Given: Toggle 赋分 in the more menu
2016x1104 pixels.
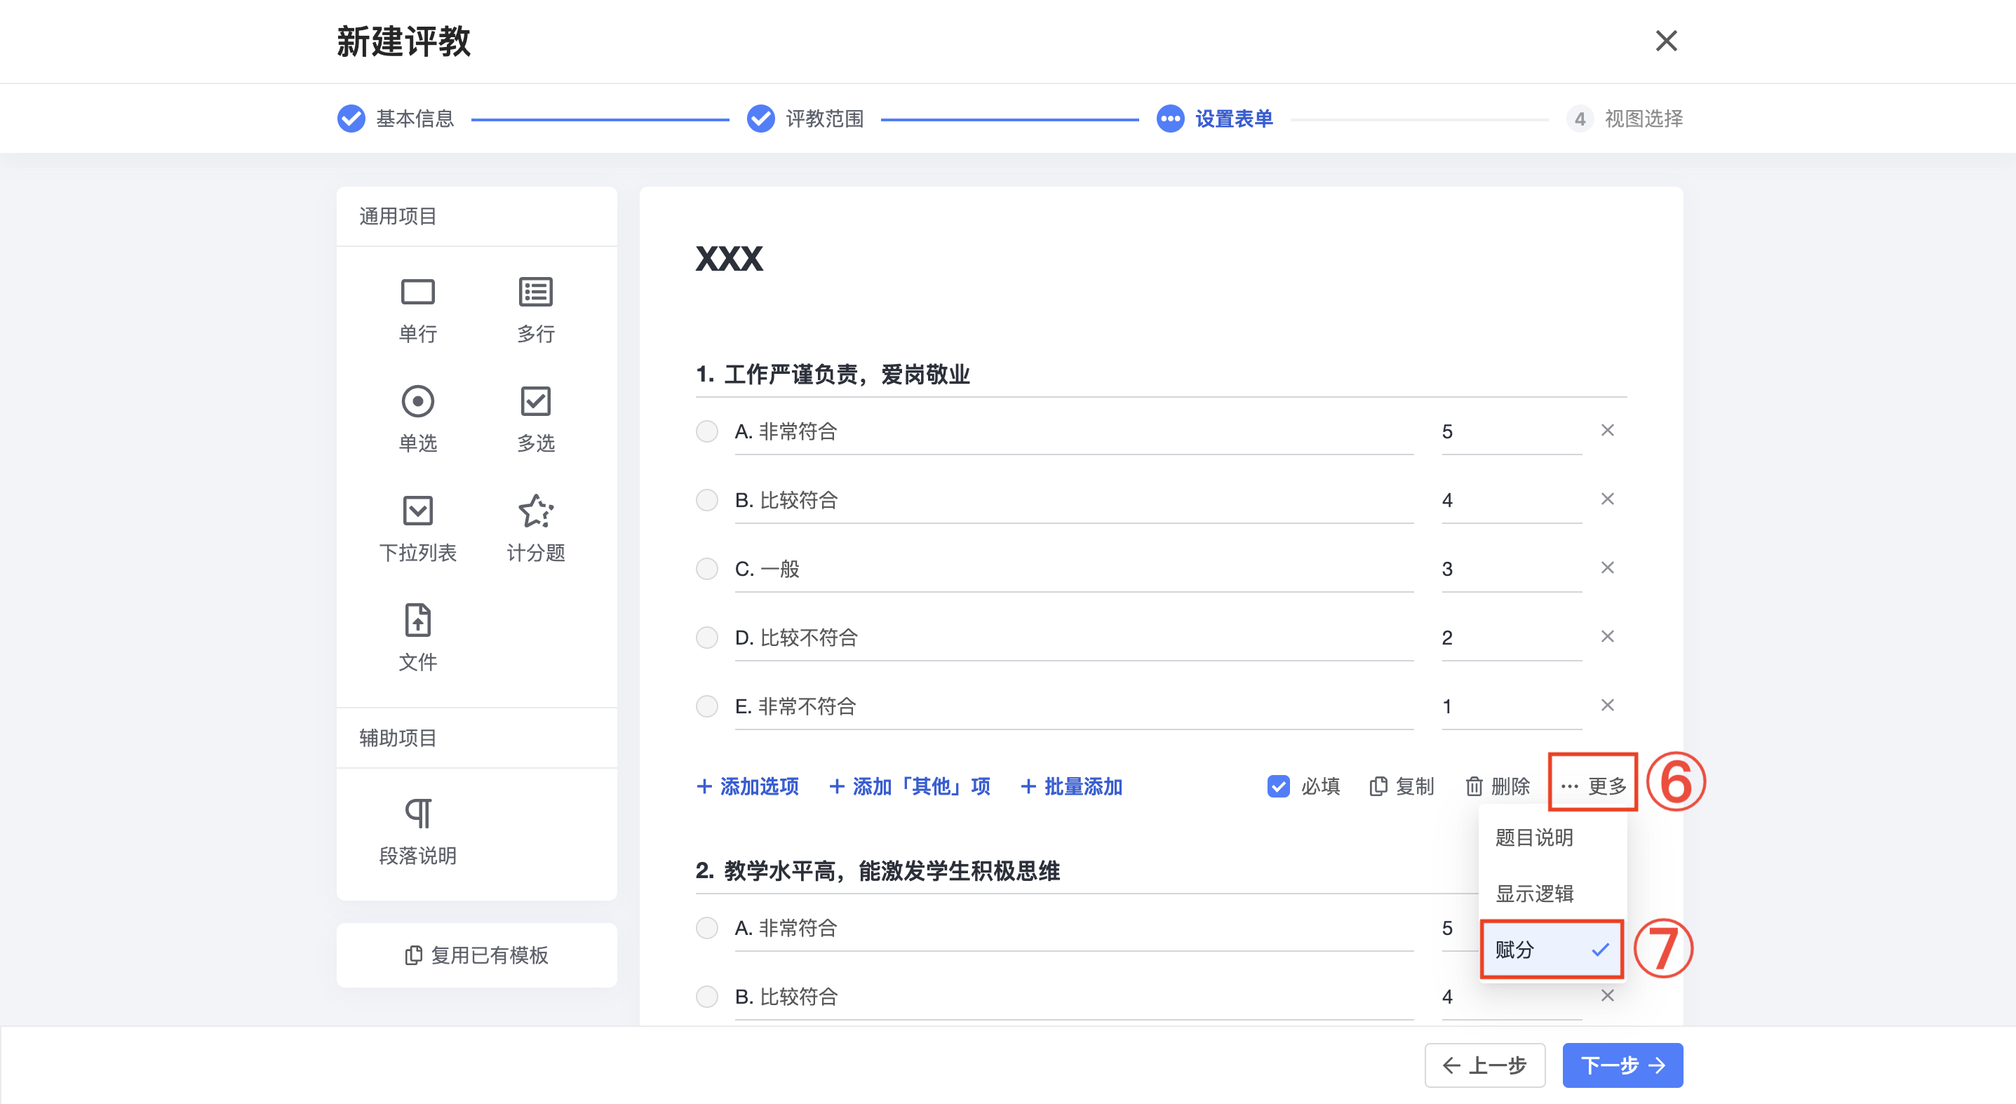Looking at the screenshot, I should point(1552,950).
